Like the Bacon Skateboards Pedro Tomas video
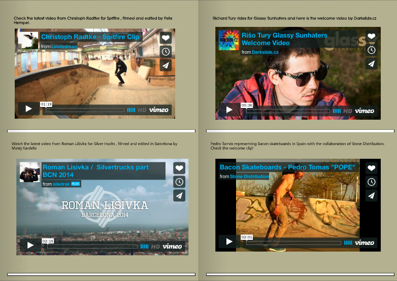The image size is (397, 281). [x=371, y=168]
